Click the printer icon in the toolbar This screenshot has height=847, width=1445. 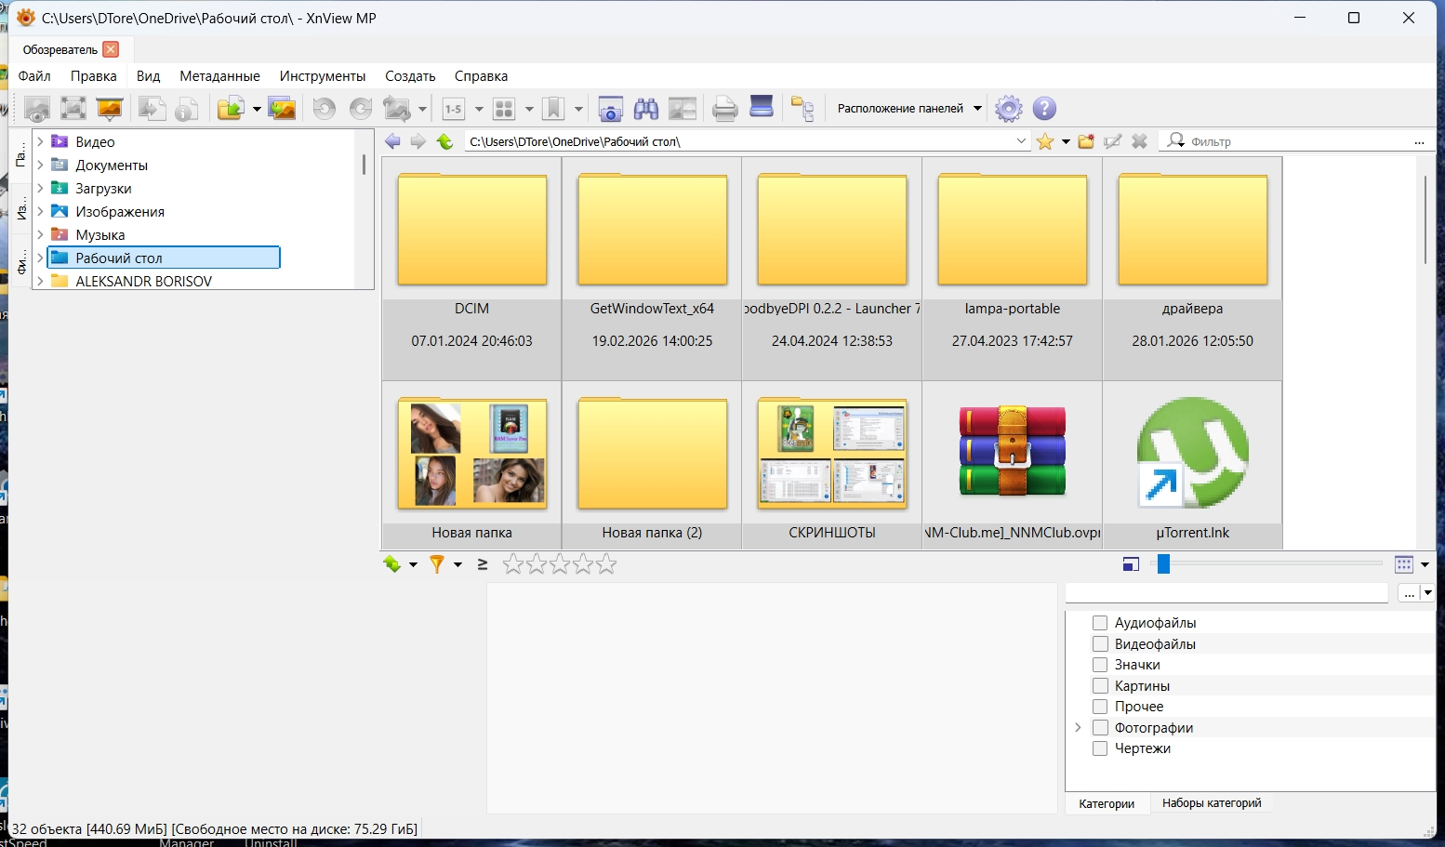[724, 109]
